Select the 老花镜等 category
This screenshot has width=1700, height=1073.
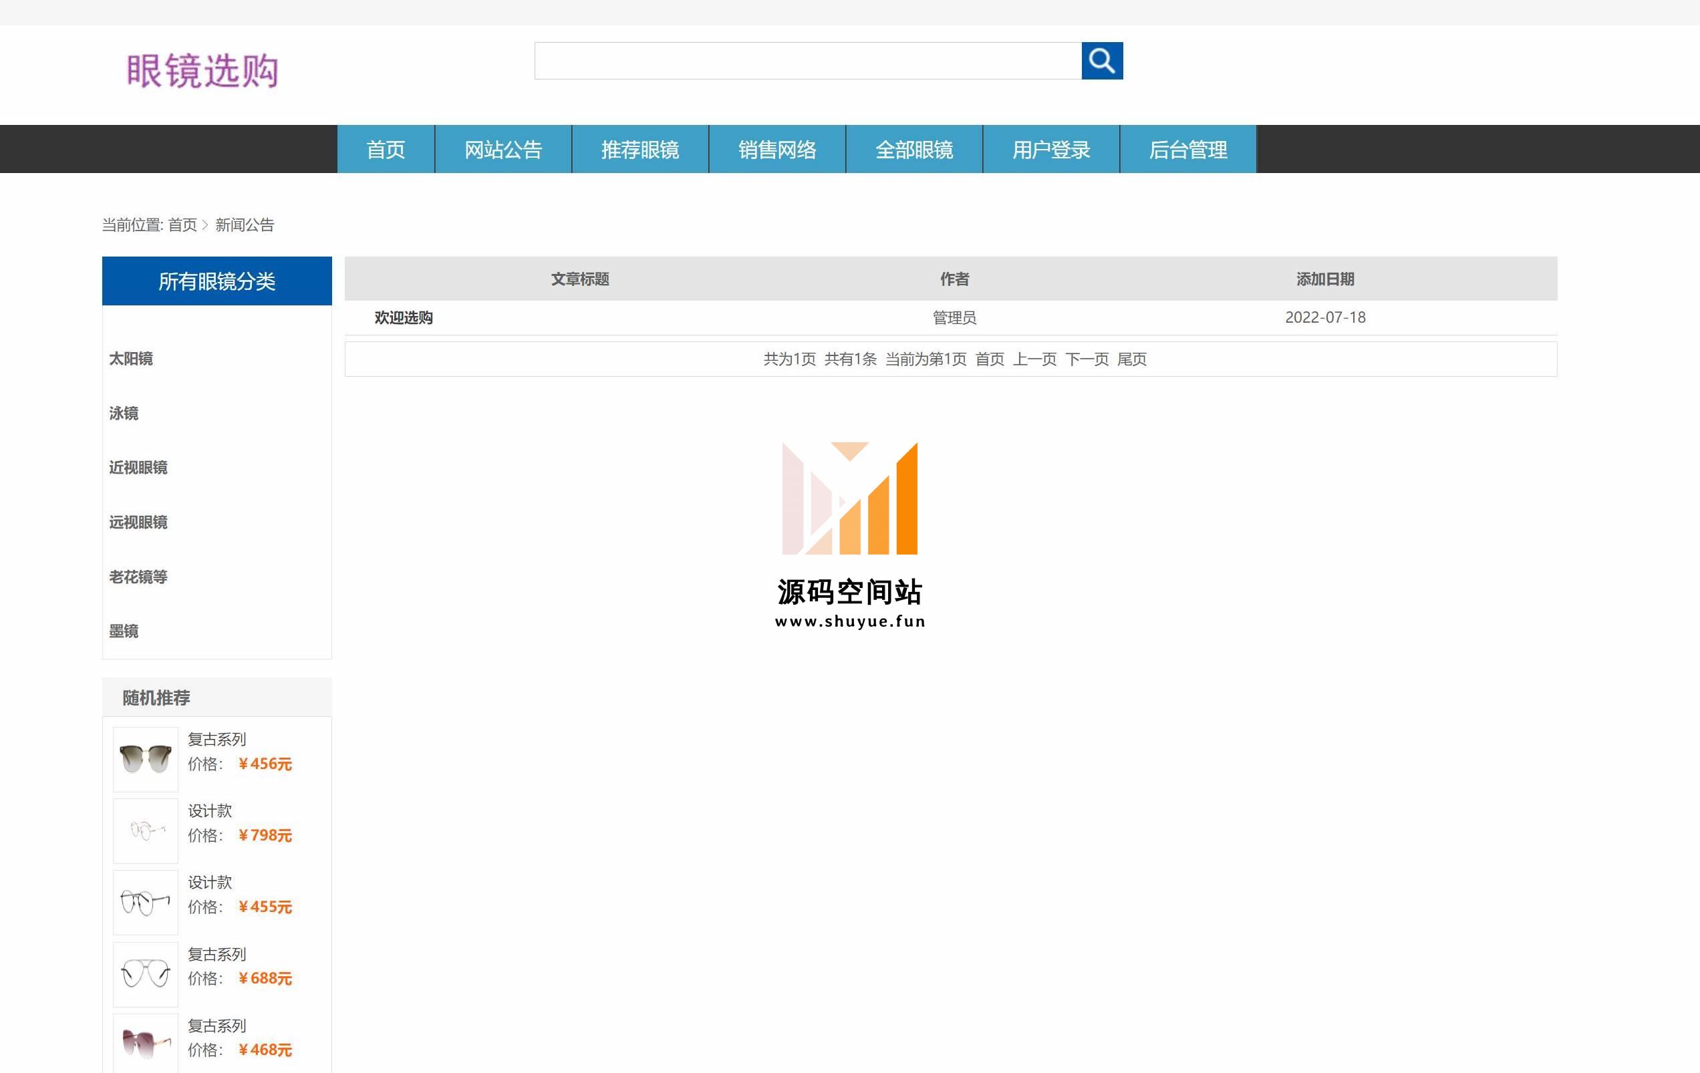point(138,577)
